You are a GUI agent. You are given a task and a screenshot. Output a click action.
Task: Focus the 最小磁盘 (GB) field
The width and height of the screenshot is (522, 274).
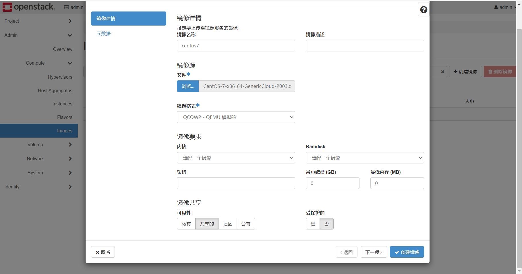click(x=332, y=183)
